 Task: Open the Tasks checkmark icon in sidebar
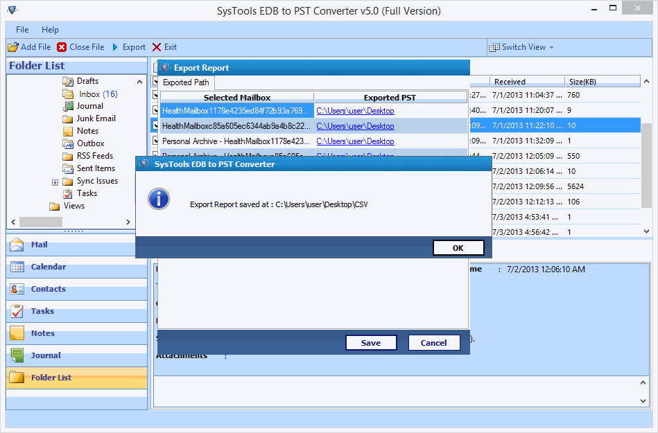point(17,311)
